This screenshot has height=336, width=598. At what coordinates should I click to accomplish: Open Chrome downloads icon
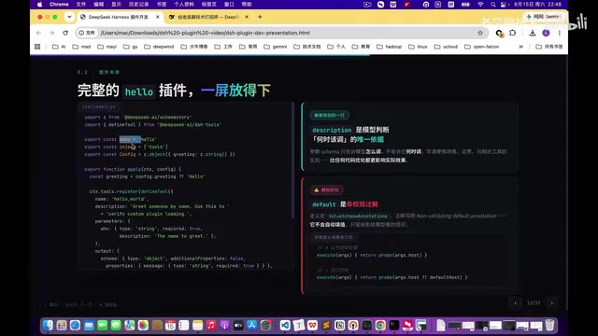533,33
